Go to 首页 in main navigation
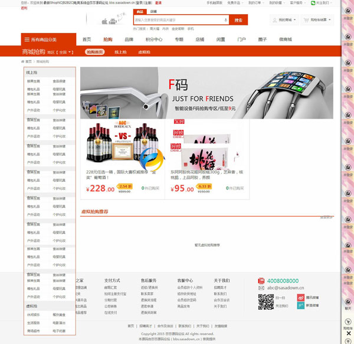354x344 pixels. pyautogui.click(x=87, y=40)
